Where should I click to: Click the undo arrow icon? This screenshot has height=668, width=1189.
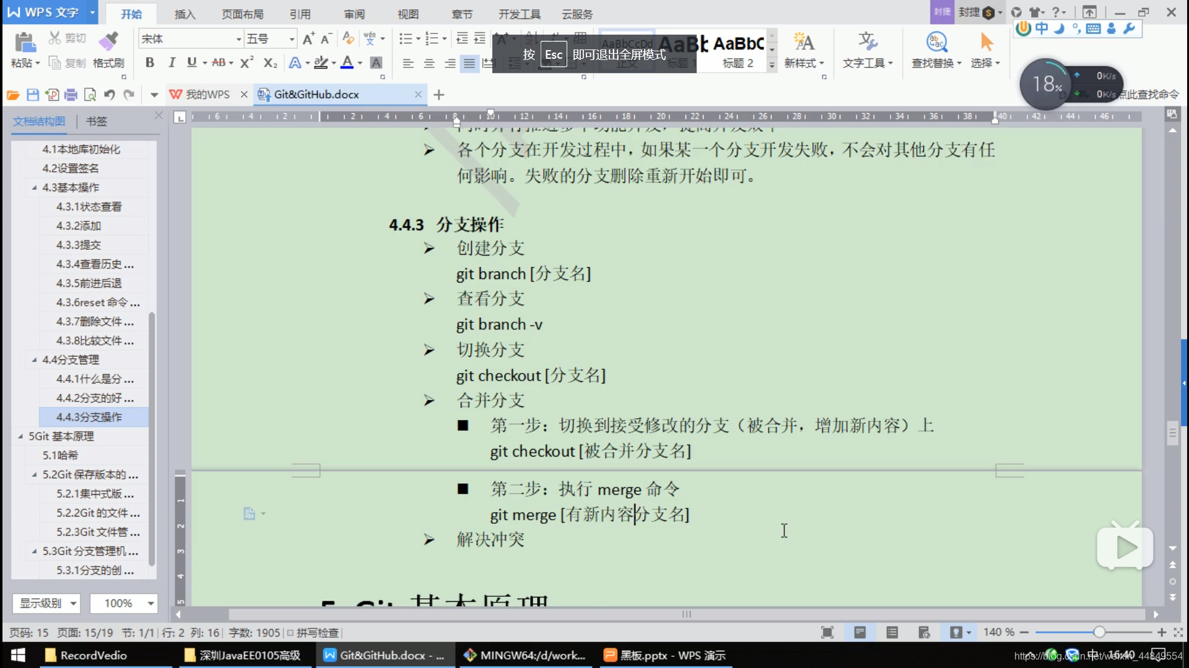(110, 95)
